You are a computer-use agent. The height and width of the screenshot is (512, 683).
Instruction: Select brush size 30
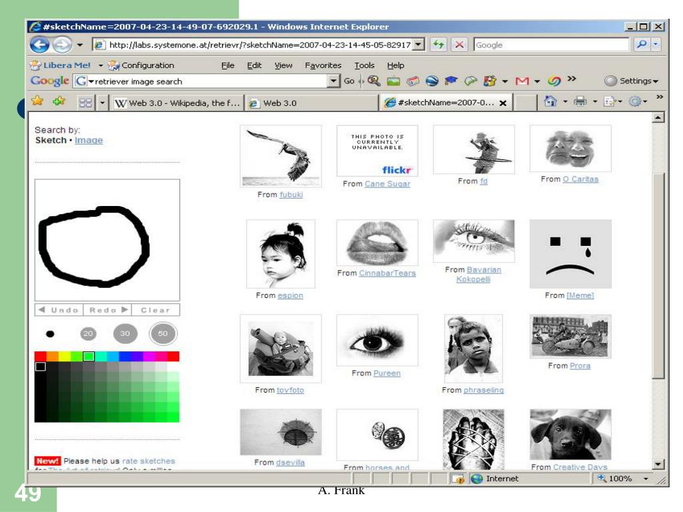[125, 333]
